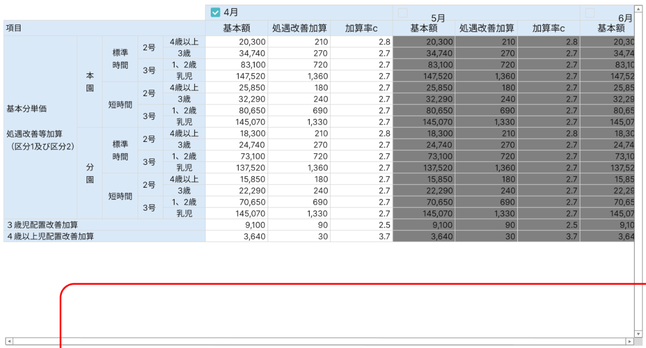This screenshot has width=646, height=348.
Task: Edit 4月 基本額 cell showing 20,300
Action: 236,42
